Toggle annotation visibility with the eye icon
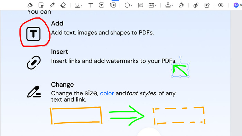Image resolution: width=242 pixels, height=136 pixels. click(221, 5)
